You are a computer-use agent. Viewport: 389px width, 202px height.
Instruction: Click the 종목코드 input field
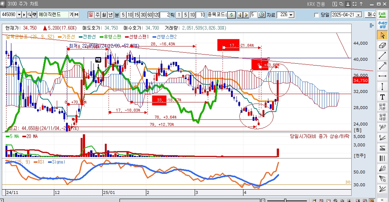click(217, 15)
